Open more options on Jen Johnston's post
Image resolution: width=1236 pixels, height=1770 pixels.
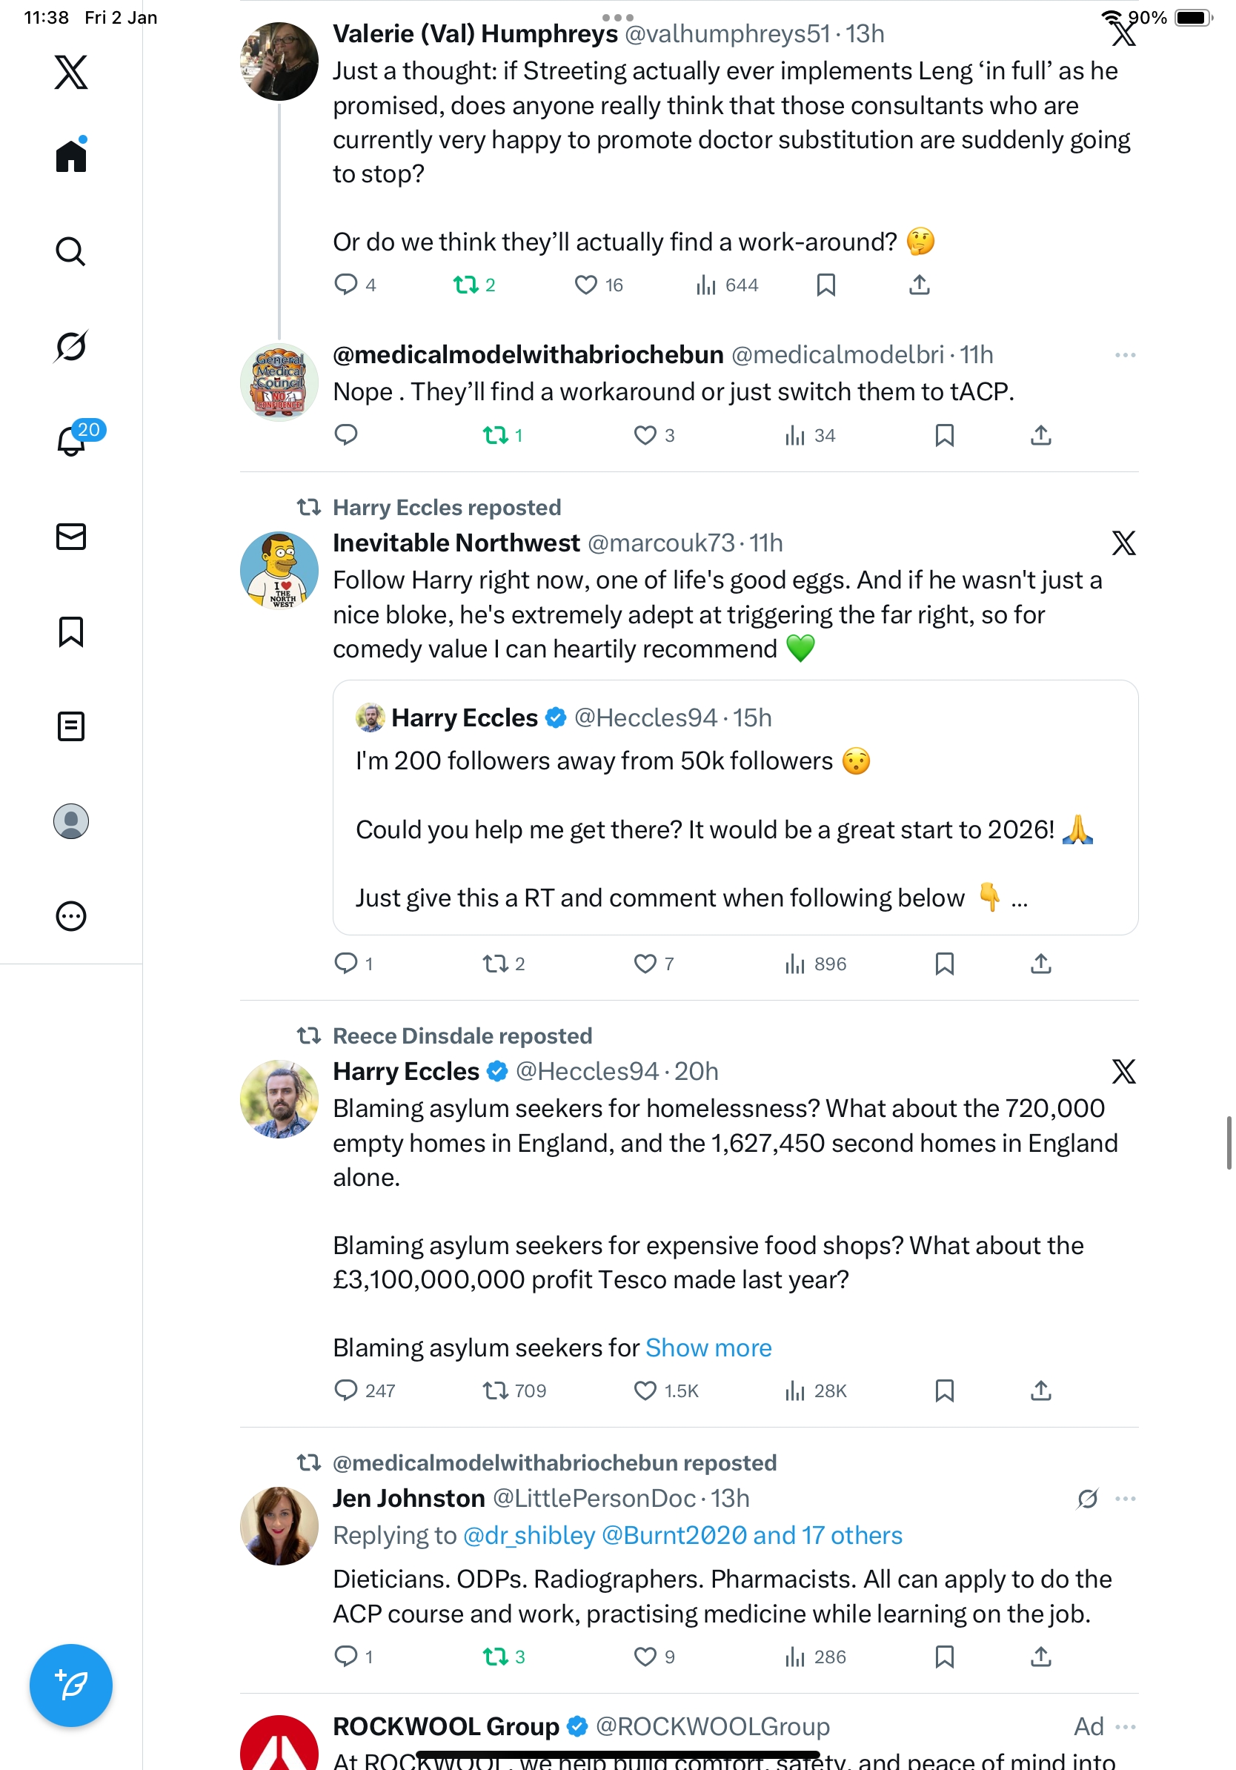(1124, 1498)
